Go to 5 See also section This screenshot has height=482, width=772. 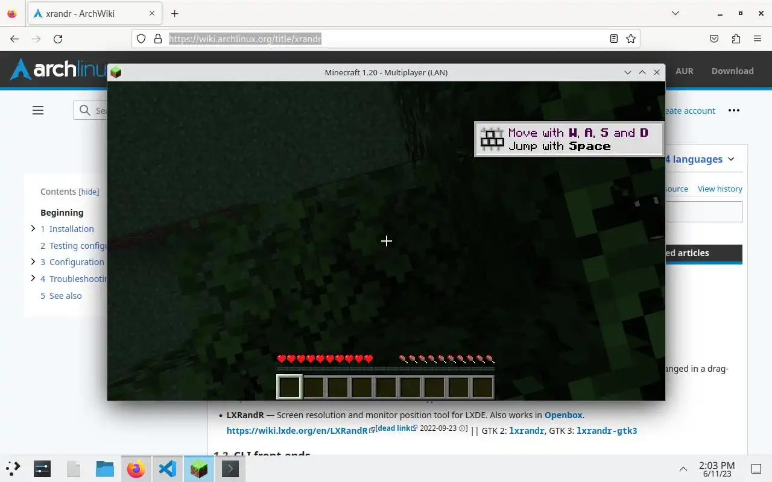tap(61, 296)
